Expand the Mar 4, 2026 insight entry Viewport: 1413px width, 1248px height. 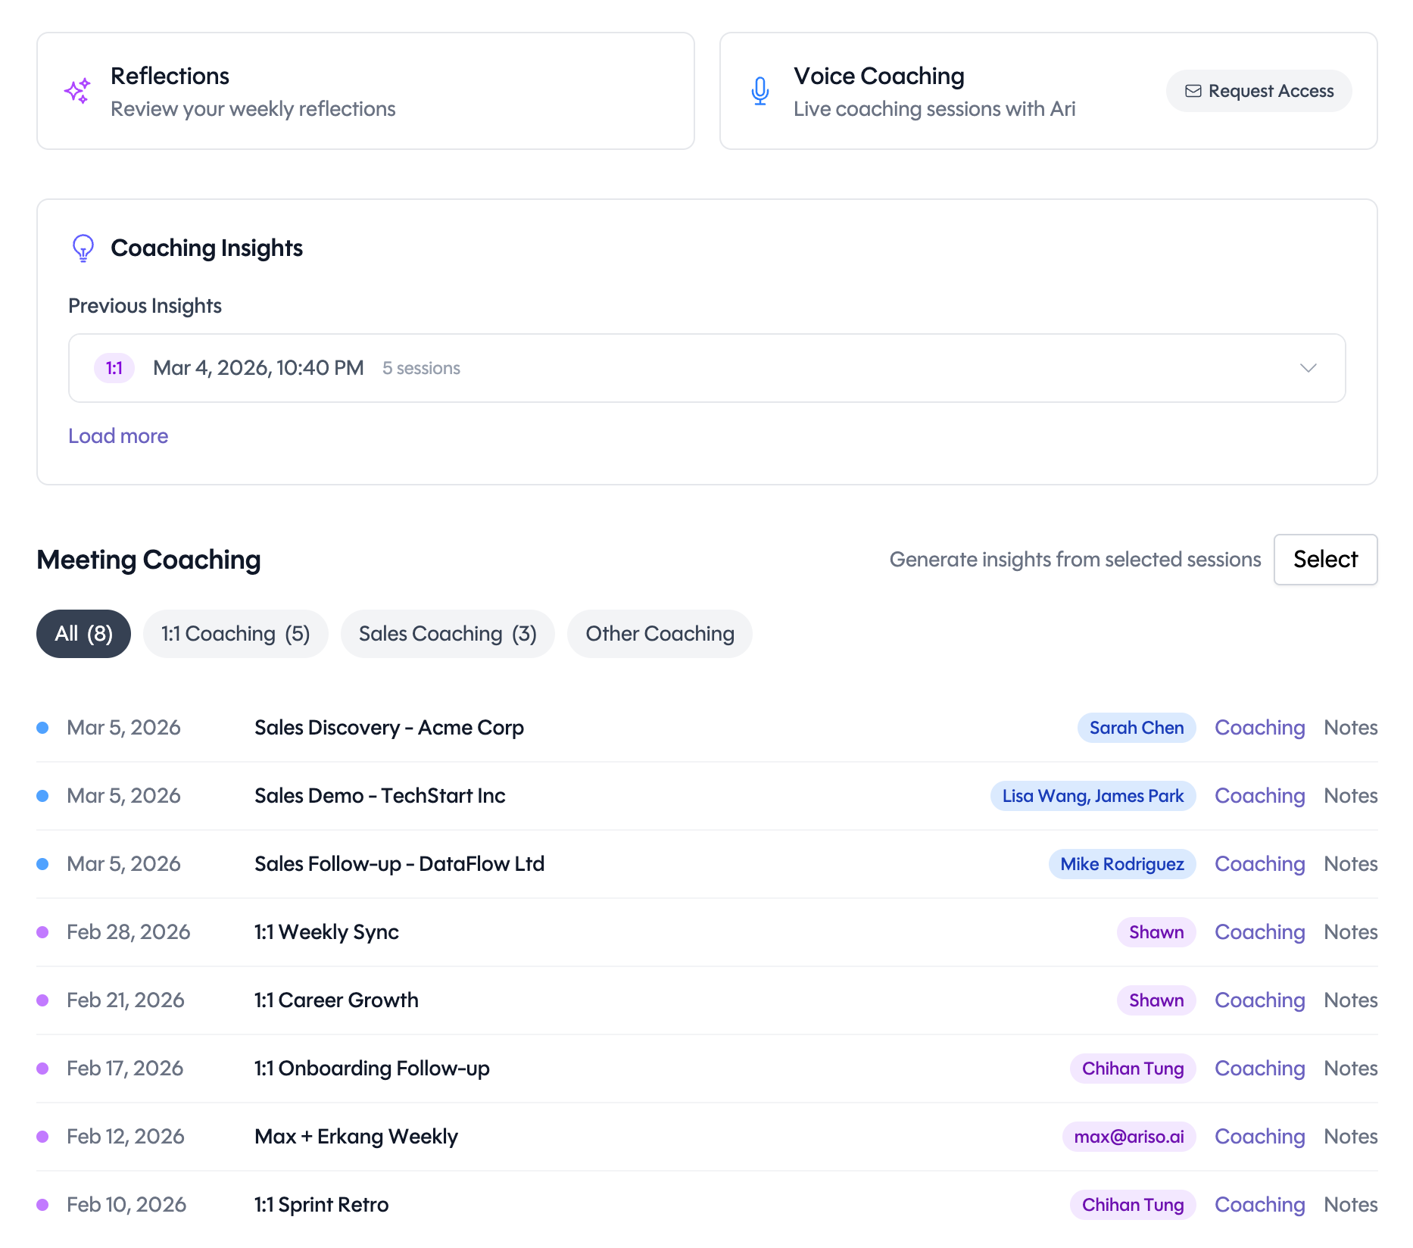(x=1308, y=369)
